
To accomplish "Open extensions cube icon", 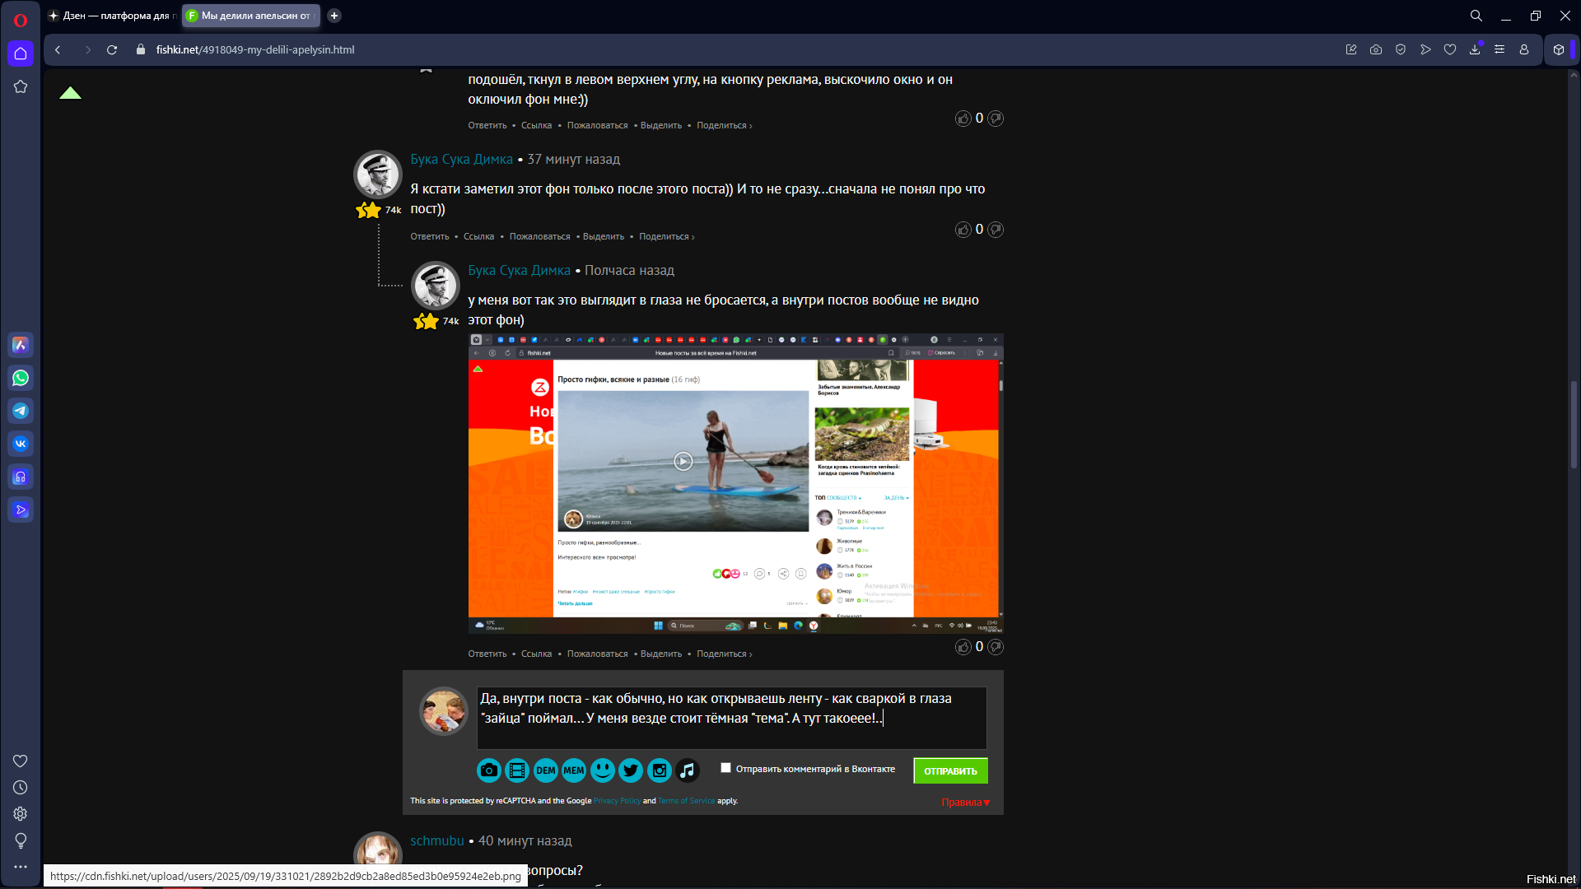I will pos(1559,49).
